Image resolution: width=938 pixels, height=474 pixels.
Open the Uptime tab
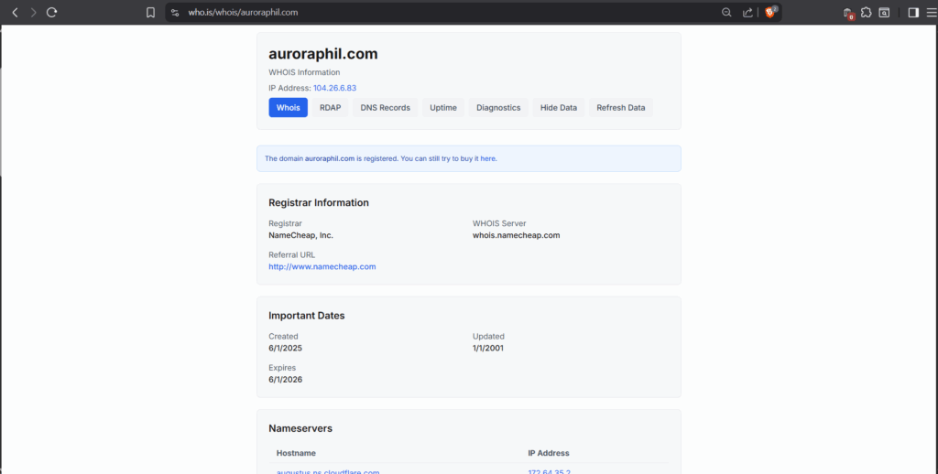pos(443,108)
